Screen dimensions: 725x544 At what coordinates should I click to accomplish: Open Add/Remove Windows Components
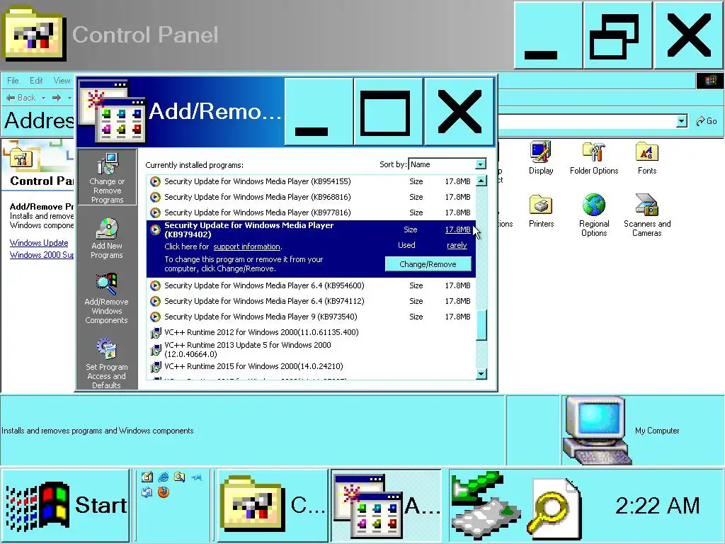tap(106, 298)
